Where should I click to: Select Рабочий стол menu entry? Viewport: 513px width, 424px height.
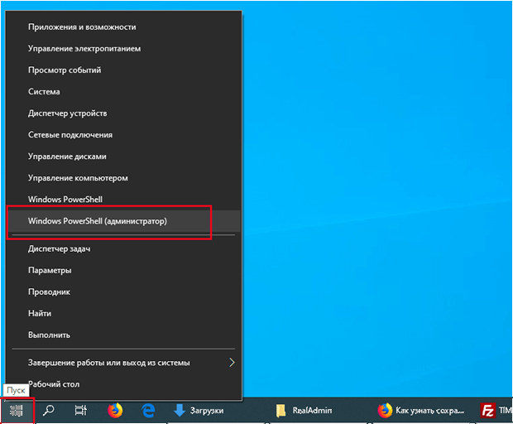click(x=123, y=384)
